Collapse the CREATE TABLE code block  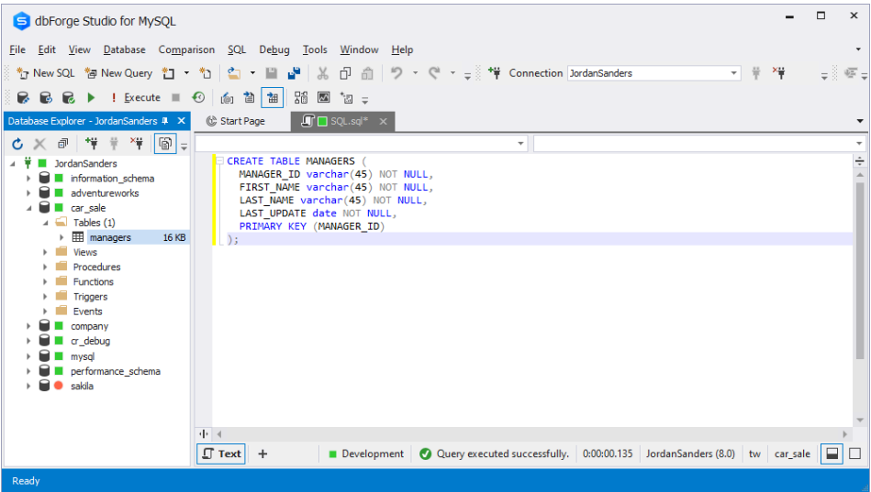[x=220, y=161]
